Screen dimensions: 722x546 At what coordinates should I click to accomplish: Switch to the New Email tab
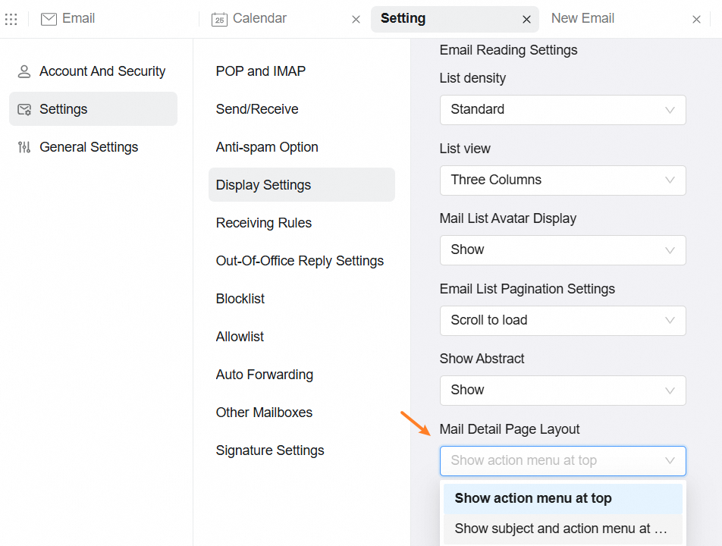coord(582,18)
